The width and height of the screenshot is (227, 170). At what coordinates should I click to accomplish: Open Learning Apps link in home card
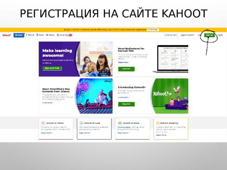point(124,127)
